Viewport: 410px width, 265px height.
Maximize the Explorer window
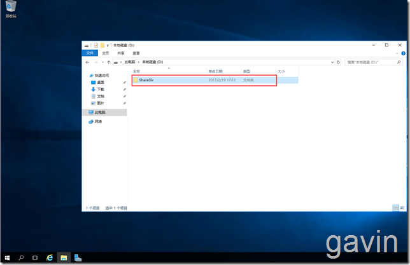pyautogui.click(x=386, y=45)
